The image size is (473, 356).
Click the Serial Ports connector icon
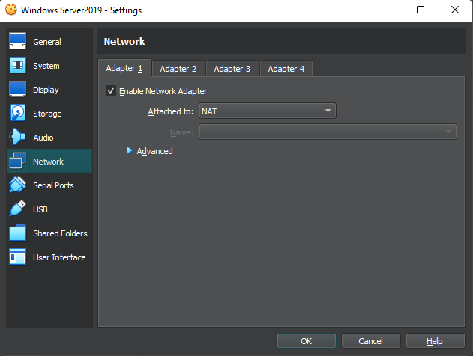18,185
